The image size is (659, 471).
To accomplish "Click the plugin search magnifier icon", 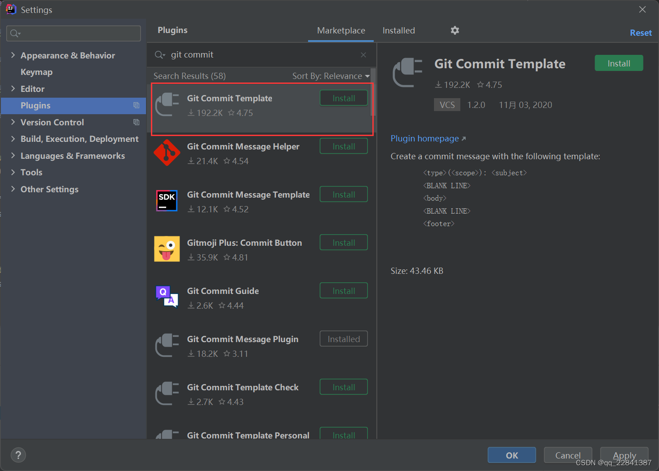I will (x=159, y=55).
